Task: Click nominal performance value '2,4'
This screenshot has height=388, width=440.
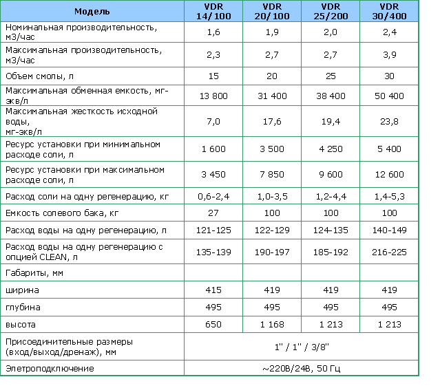Action: click(x=389, y=32)
